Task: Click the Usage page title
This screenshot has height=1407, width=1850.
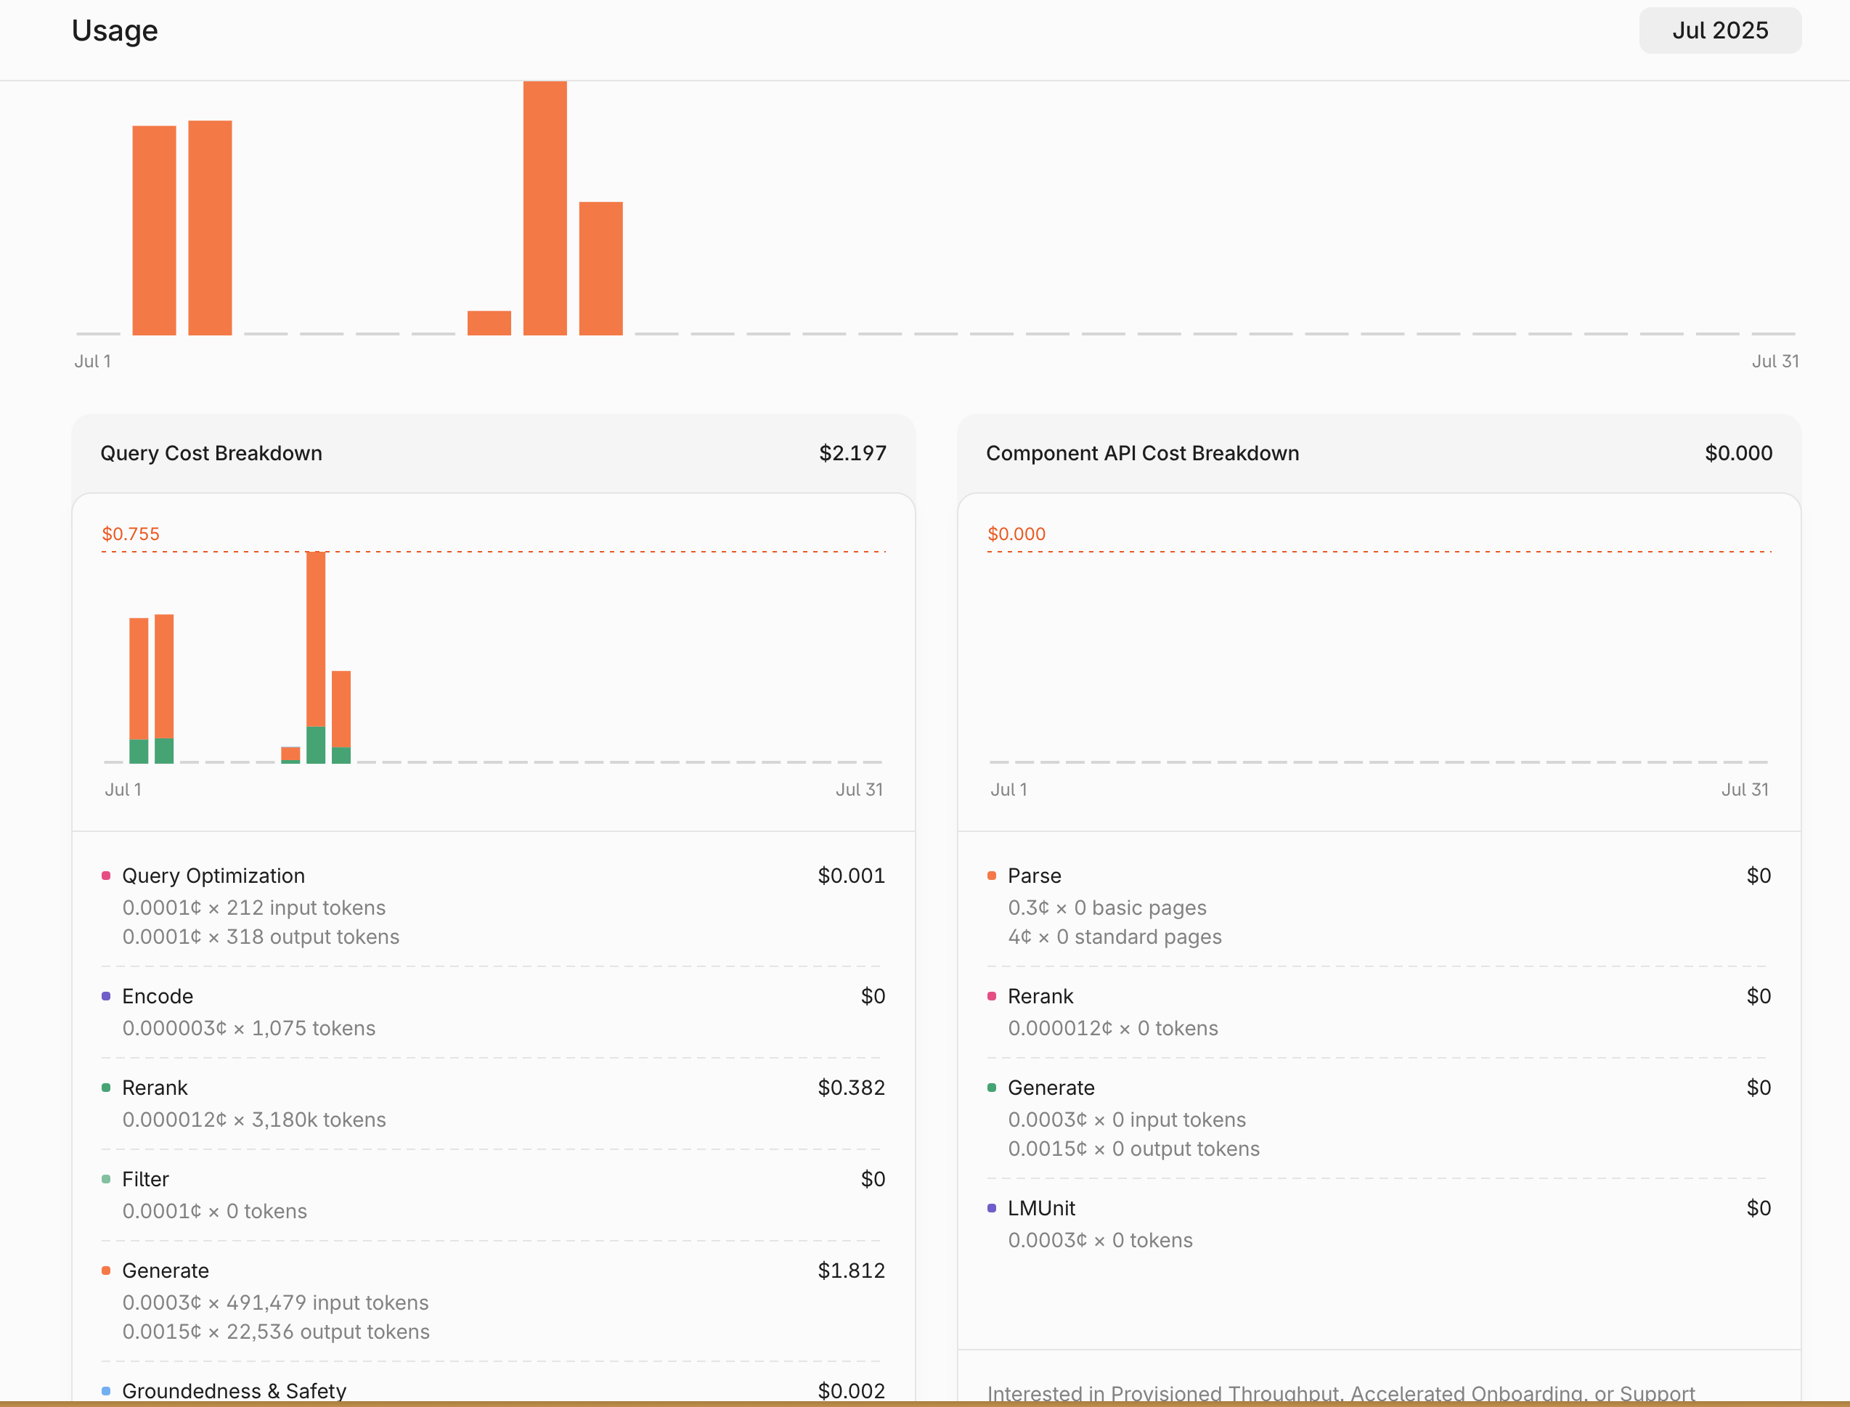Action: click(x=115, y=30)
